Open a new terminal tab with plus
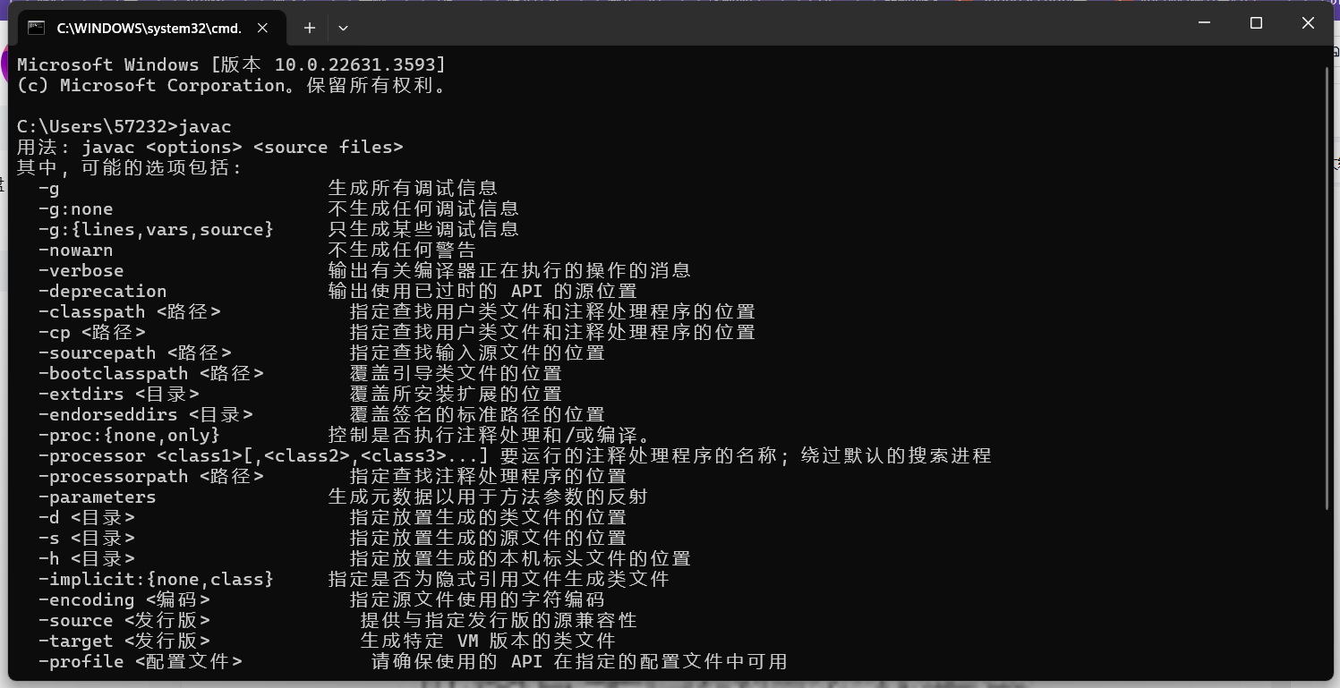 pos(310,28)
